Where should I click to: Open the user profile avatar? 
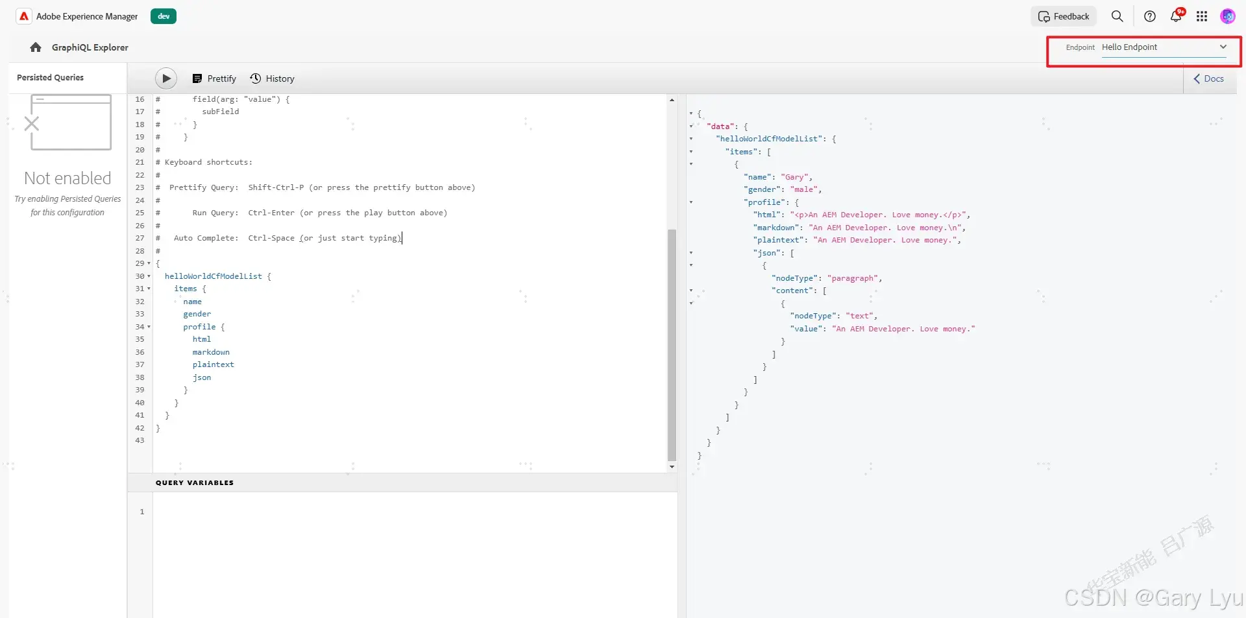click(x=1227, y=16)
